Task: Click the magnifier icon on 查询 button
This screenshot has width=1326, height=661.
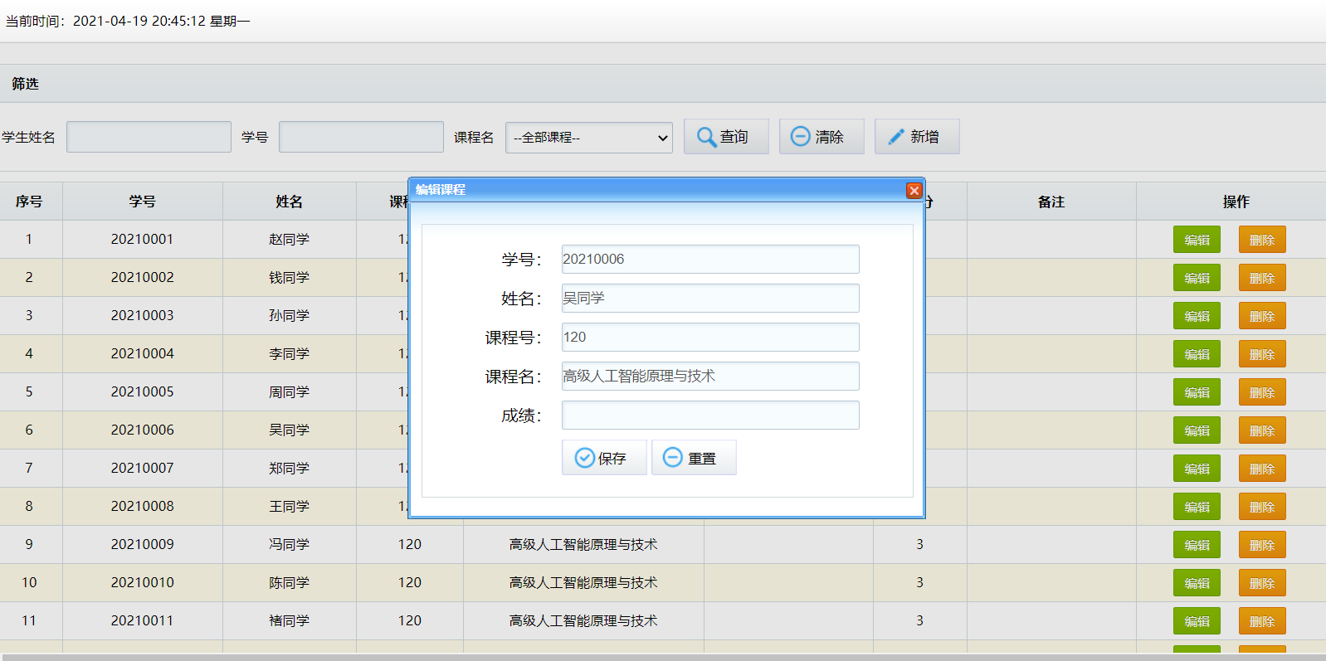Action: point(706,137)
